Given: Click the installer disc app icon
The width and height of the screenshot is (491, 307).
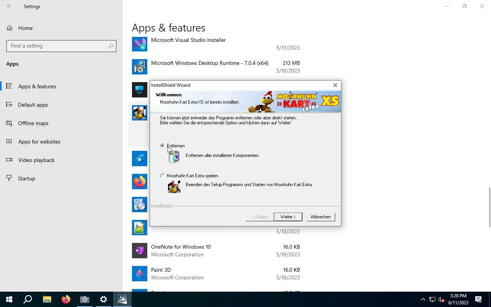Looking at the screenshot, I should (x=140, y=205).
